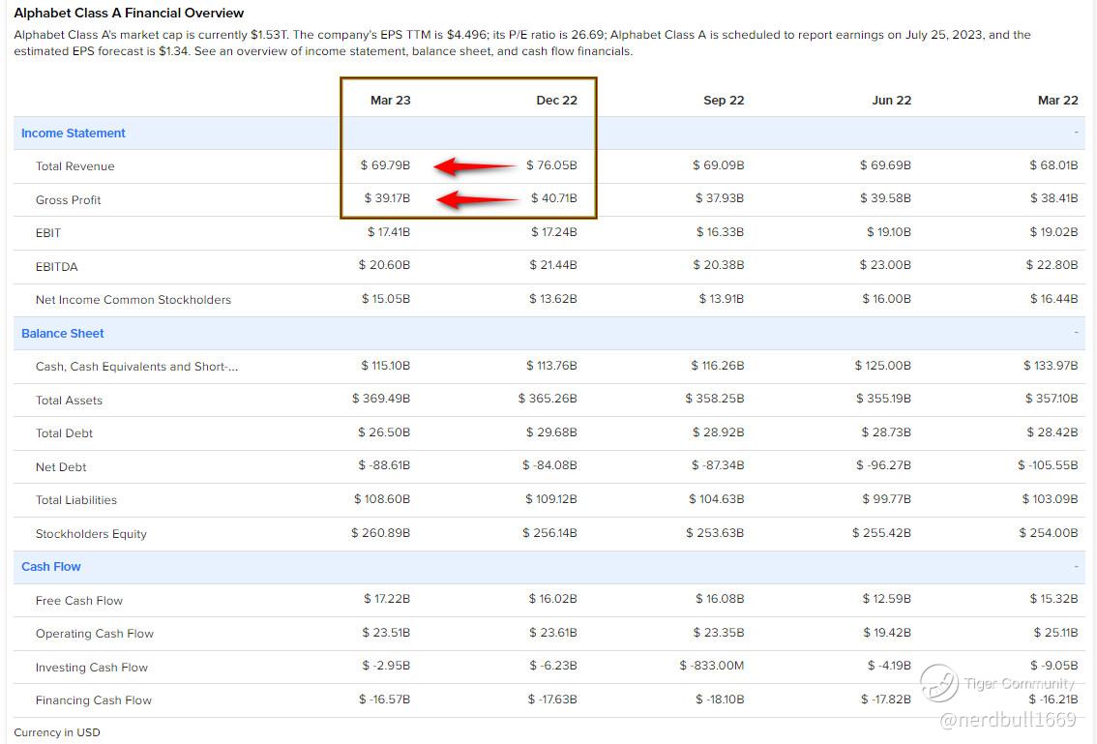Select the Mar 23 column header
The image size is (1097, 744).
(x=390, y=101)
